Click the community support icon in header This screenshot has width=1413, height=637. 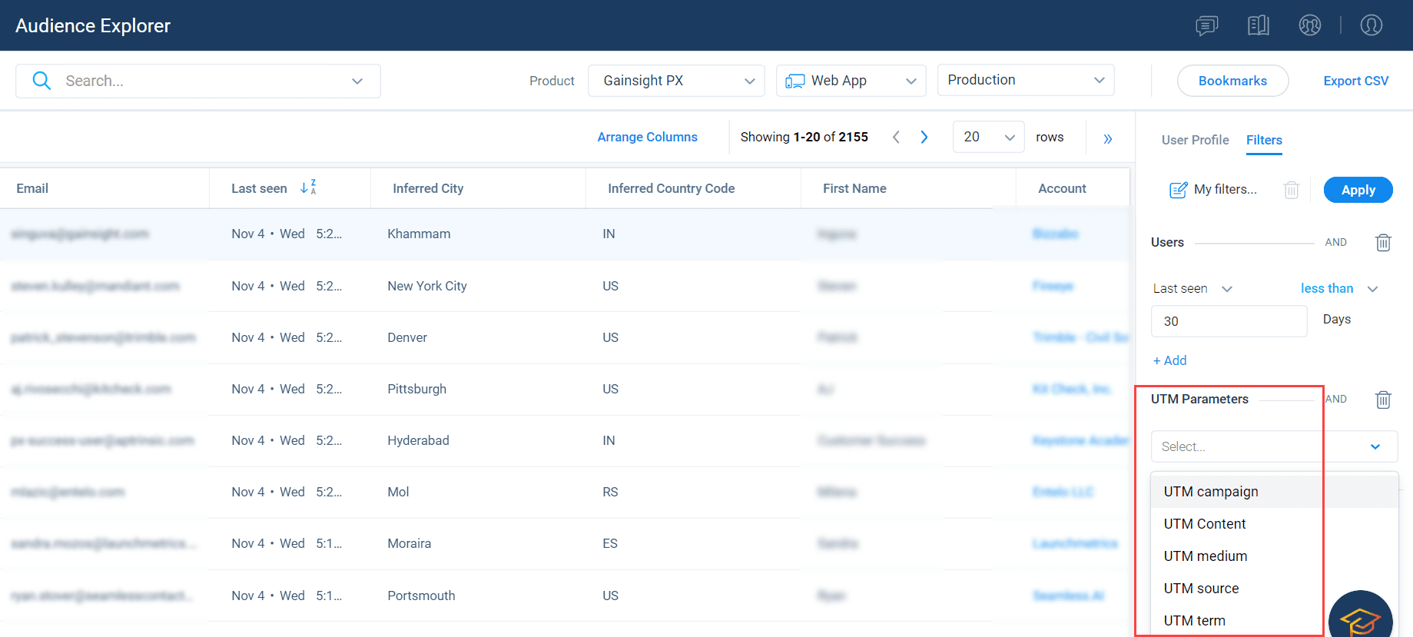1309,25
